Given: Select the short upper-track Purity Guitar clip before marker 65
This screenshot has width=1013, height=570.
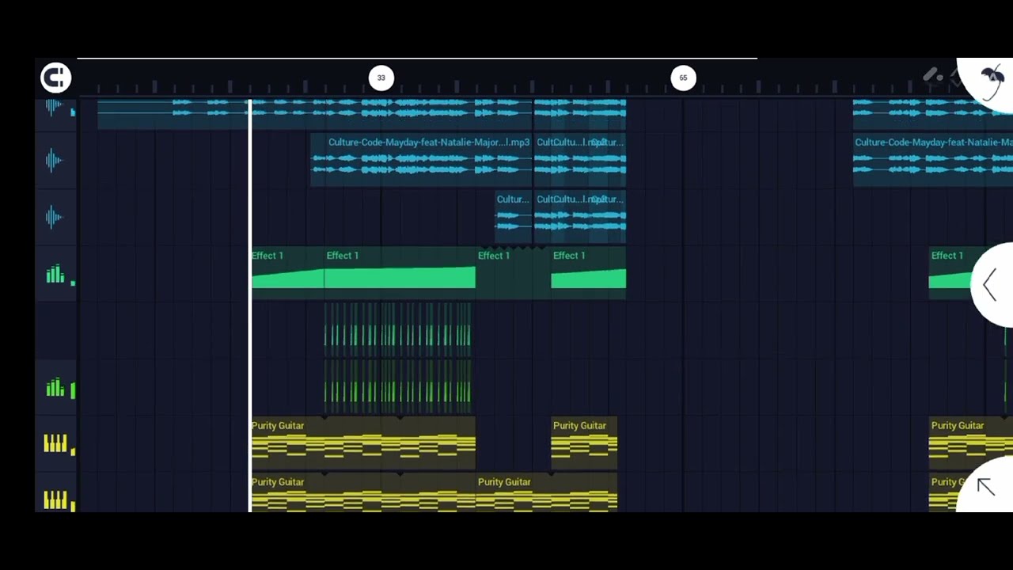Looking at the screenshot, I should coord(584,443).
